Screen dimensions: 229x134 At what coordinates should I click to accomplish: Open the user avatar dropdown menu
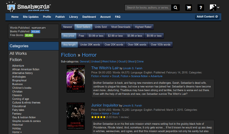(214, 7)
